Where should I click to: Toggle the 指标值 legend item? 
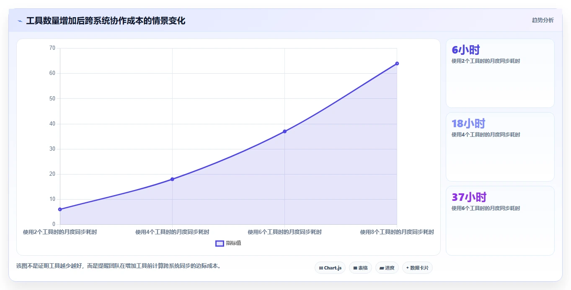pos(228,243)
